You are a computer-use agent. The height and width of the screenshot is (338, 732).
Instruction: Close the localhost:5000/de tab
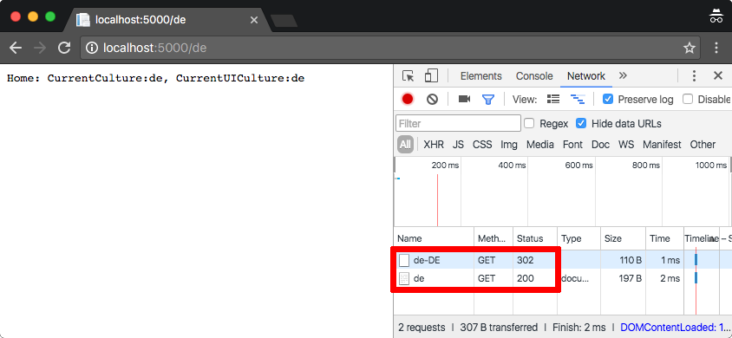pyautogui.click(x=254, y=20)
